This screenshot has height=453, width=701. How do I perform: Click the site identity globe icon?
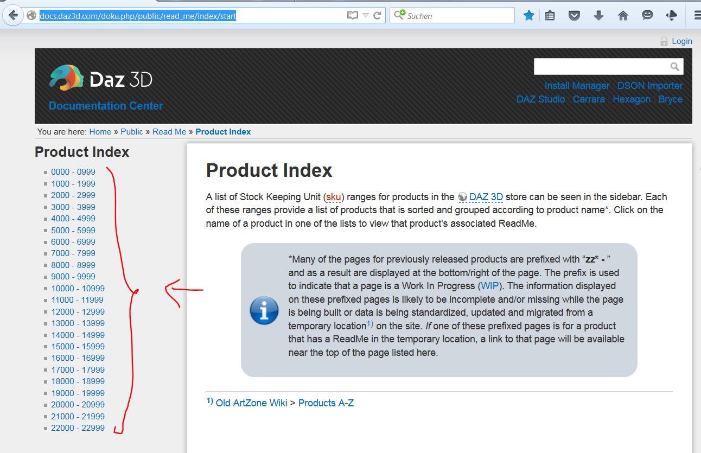31,16
